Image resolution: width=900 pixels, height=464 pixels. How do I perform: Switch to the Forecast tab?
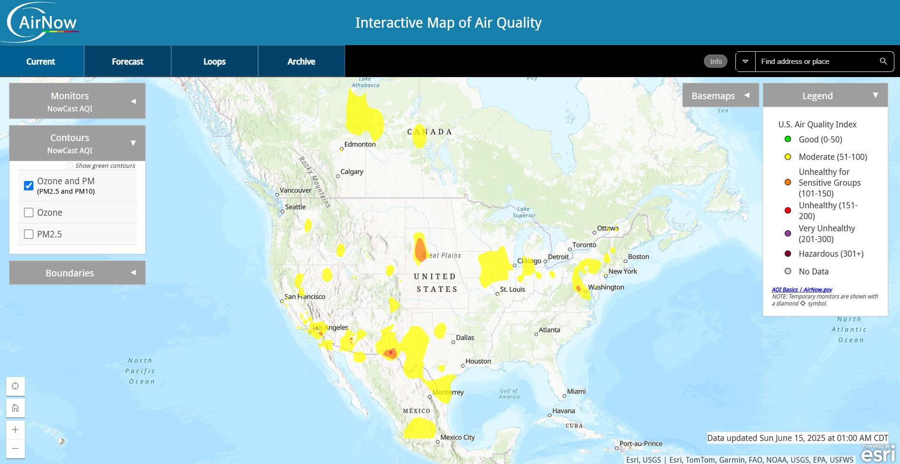127,61
